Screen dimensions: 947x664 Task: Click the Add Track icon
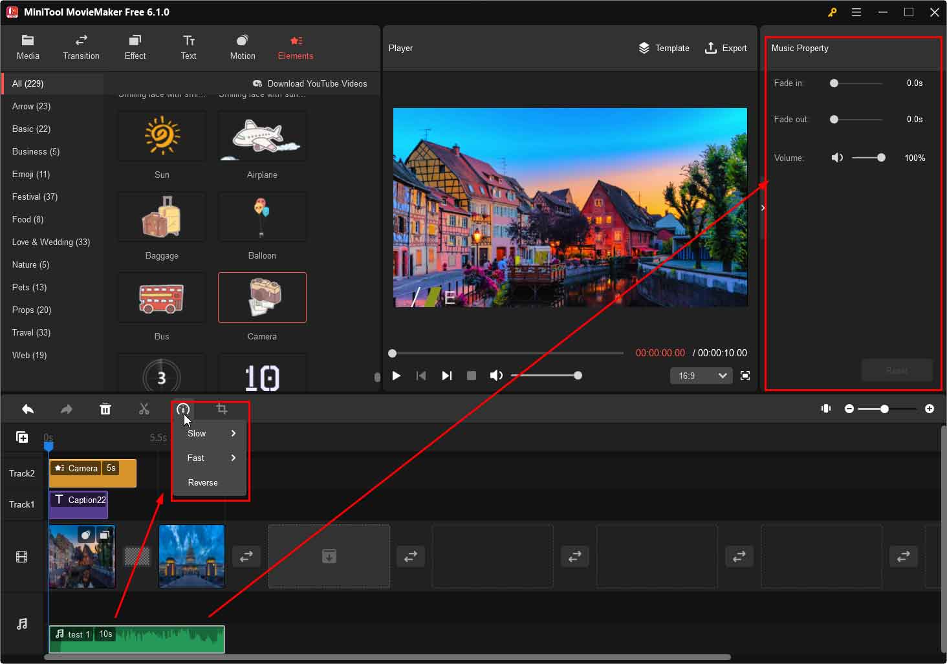coord(22,437)
